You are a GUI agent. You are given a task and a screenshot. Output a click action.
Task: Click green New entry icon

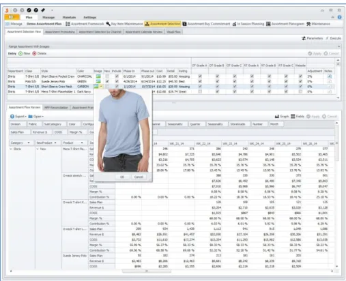(20, 53)
